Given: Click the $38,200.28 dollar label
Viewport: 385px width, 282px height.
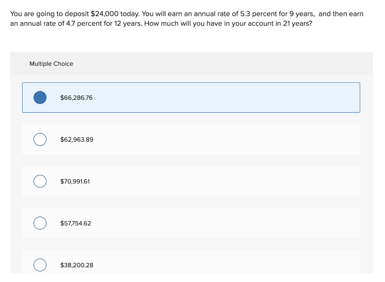Looking at the screenshot, I should [76, 265].
